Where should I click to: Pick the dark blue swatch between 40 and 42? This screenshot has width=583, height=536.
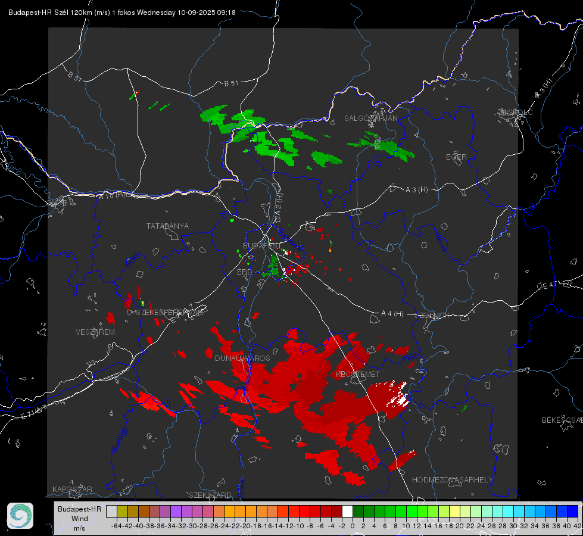[573, 512]
